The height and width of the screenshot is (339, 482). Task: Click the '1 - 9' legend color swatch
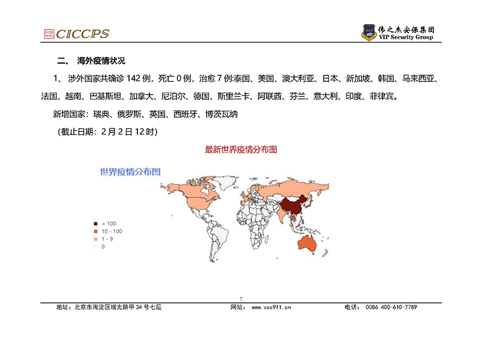(x=96, y=239)
